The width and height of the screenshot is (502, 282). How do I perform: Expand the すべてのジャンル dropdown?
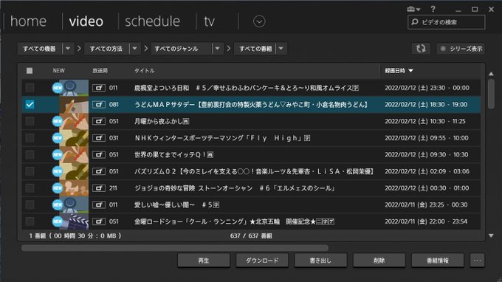pos(217,49)
